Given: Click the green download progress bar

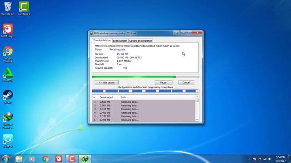Looking at the screenshot, I should pos(145,77).
